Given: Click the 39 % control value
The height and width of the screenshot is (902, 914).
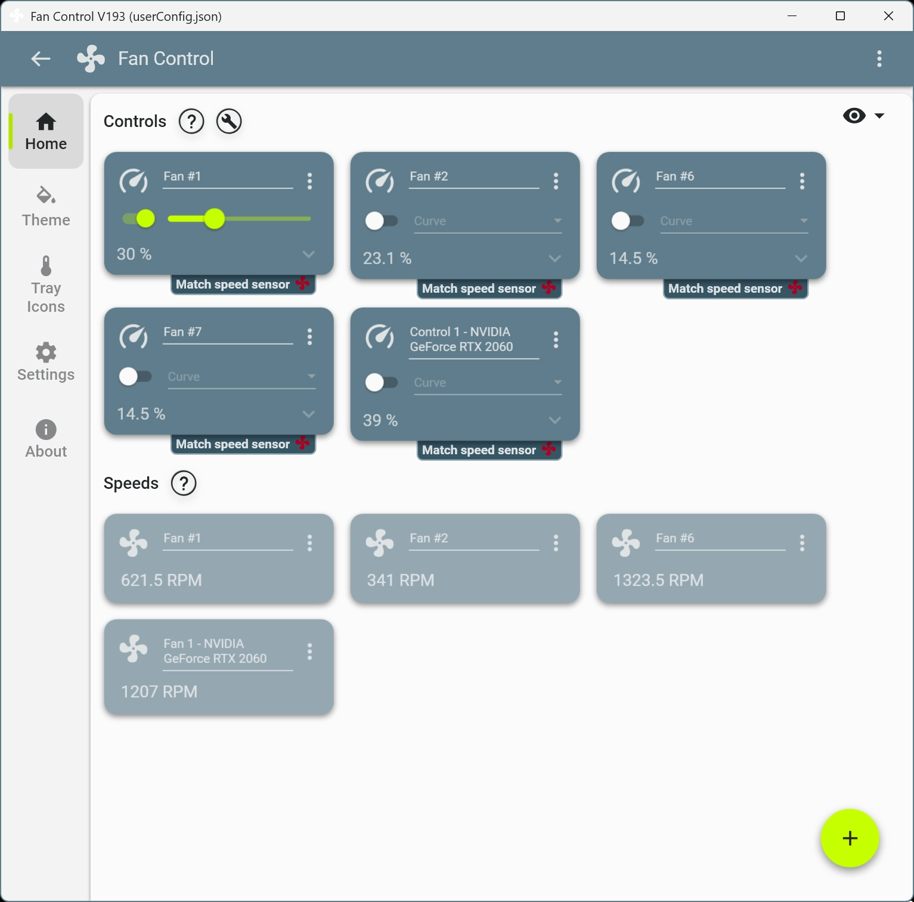Looking at the screenshot, I should coord(380,420).
